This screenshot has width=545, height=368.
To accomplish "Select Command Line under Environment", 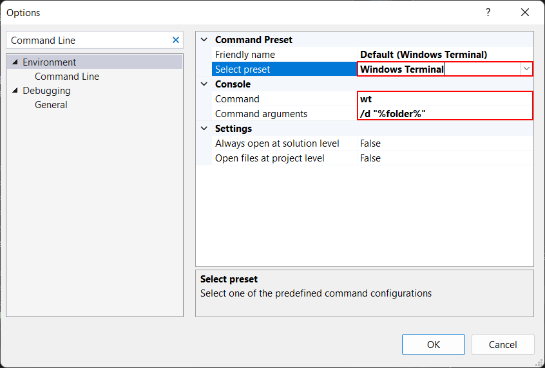I will point(67,77).
